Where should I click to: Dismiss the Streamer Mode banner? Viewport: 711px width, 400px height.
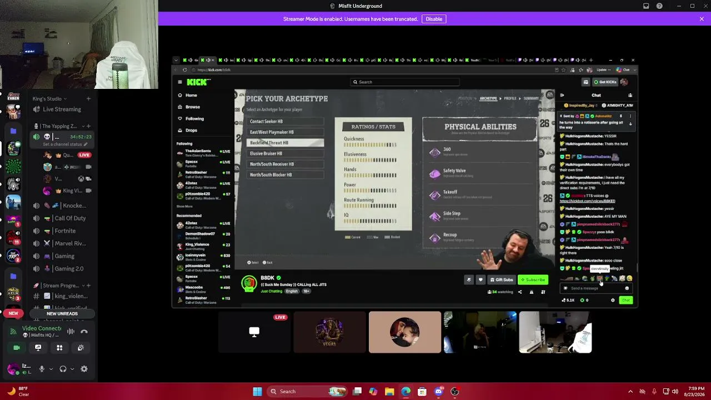tap(702, 19)
